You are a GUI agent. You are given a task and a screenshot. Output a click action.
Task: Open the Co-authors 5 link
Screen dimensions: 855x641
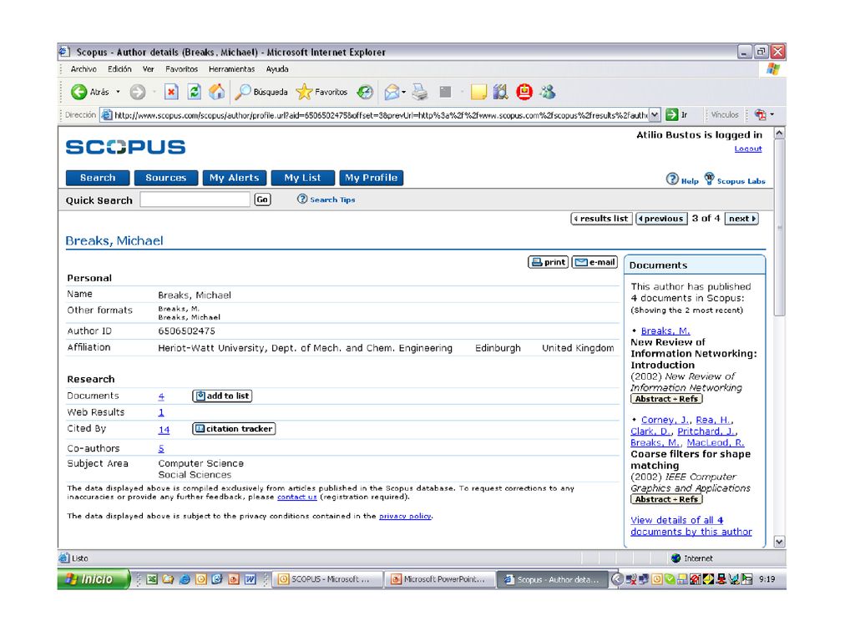tap(161, 448)
